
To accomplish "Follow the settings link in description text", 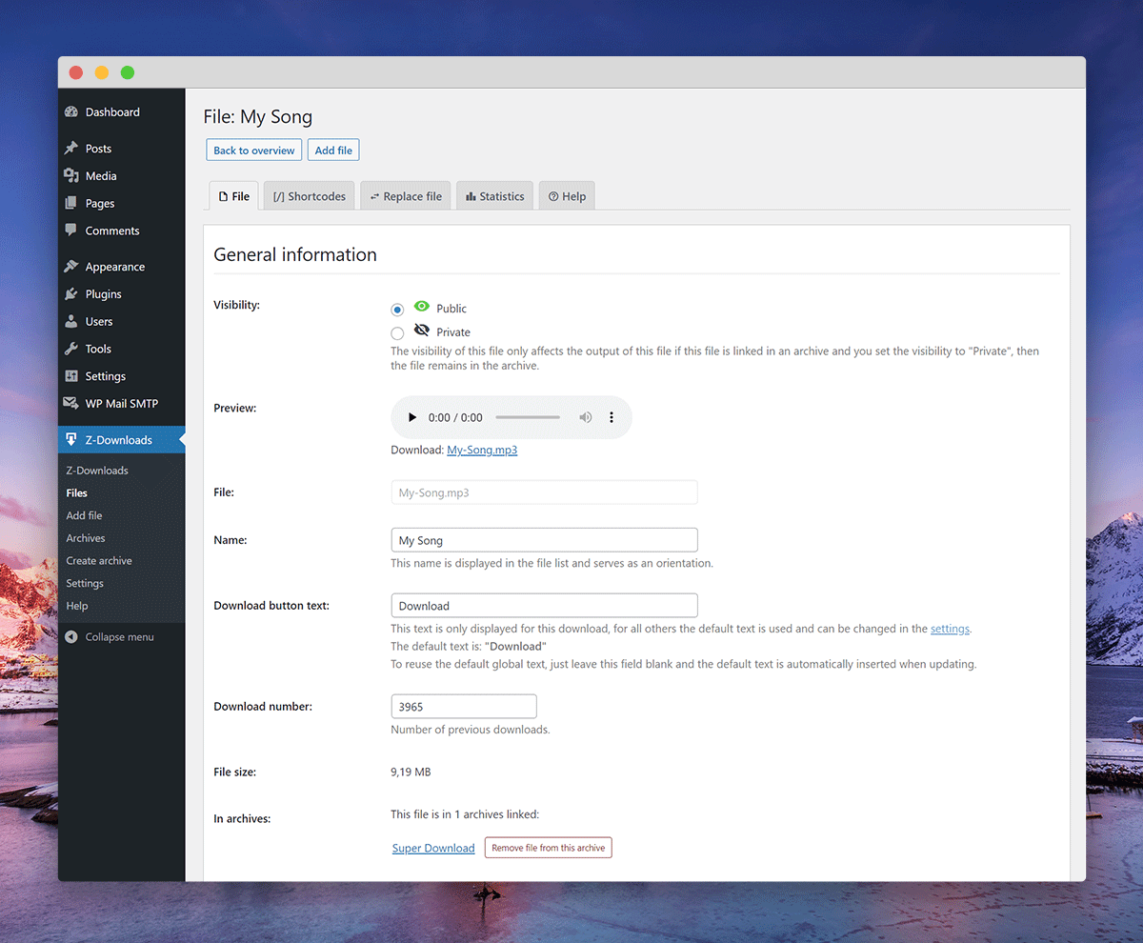I will point(950,629).
